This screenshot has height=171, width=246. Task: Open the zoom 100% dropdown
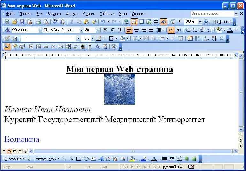(200, 22)
